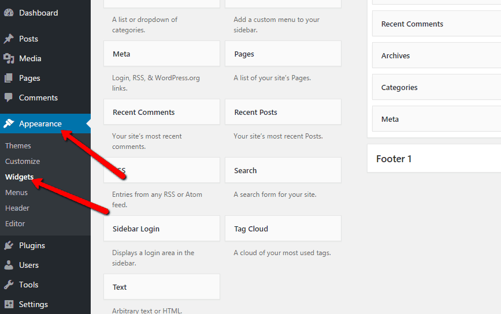
Task: Open the Themes submenu link
Action: tap(18, 145)
